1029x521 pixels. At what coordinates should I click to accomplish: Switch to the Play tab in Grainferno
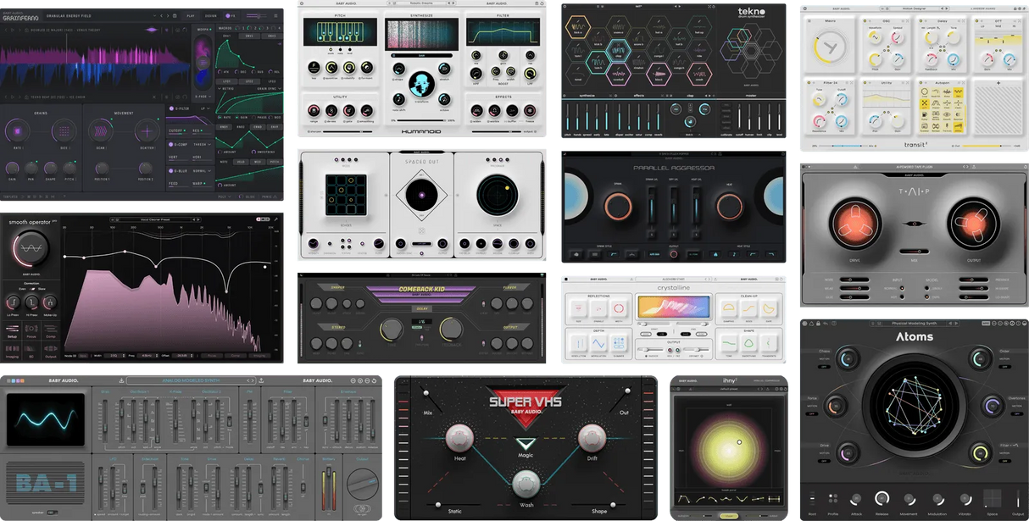click(x=191, y=15)
